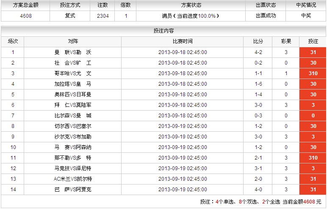Click the 比赛时间 column header
Screen dimensions: 327x209
[183, 41]
